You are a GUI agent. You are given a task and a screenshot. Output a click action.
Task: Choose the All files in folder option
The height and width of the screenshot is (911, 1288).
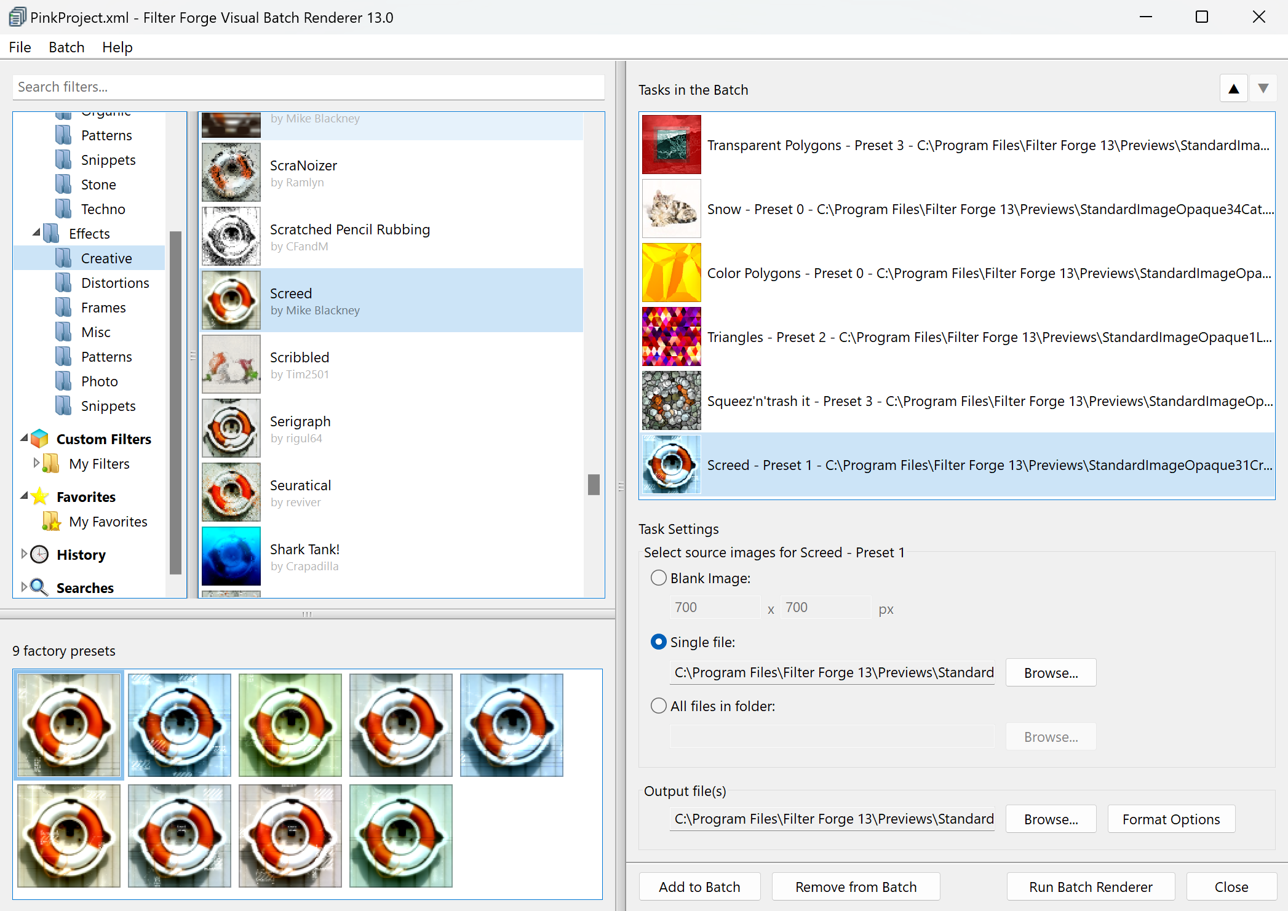pos(658,706)
